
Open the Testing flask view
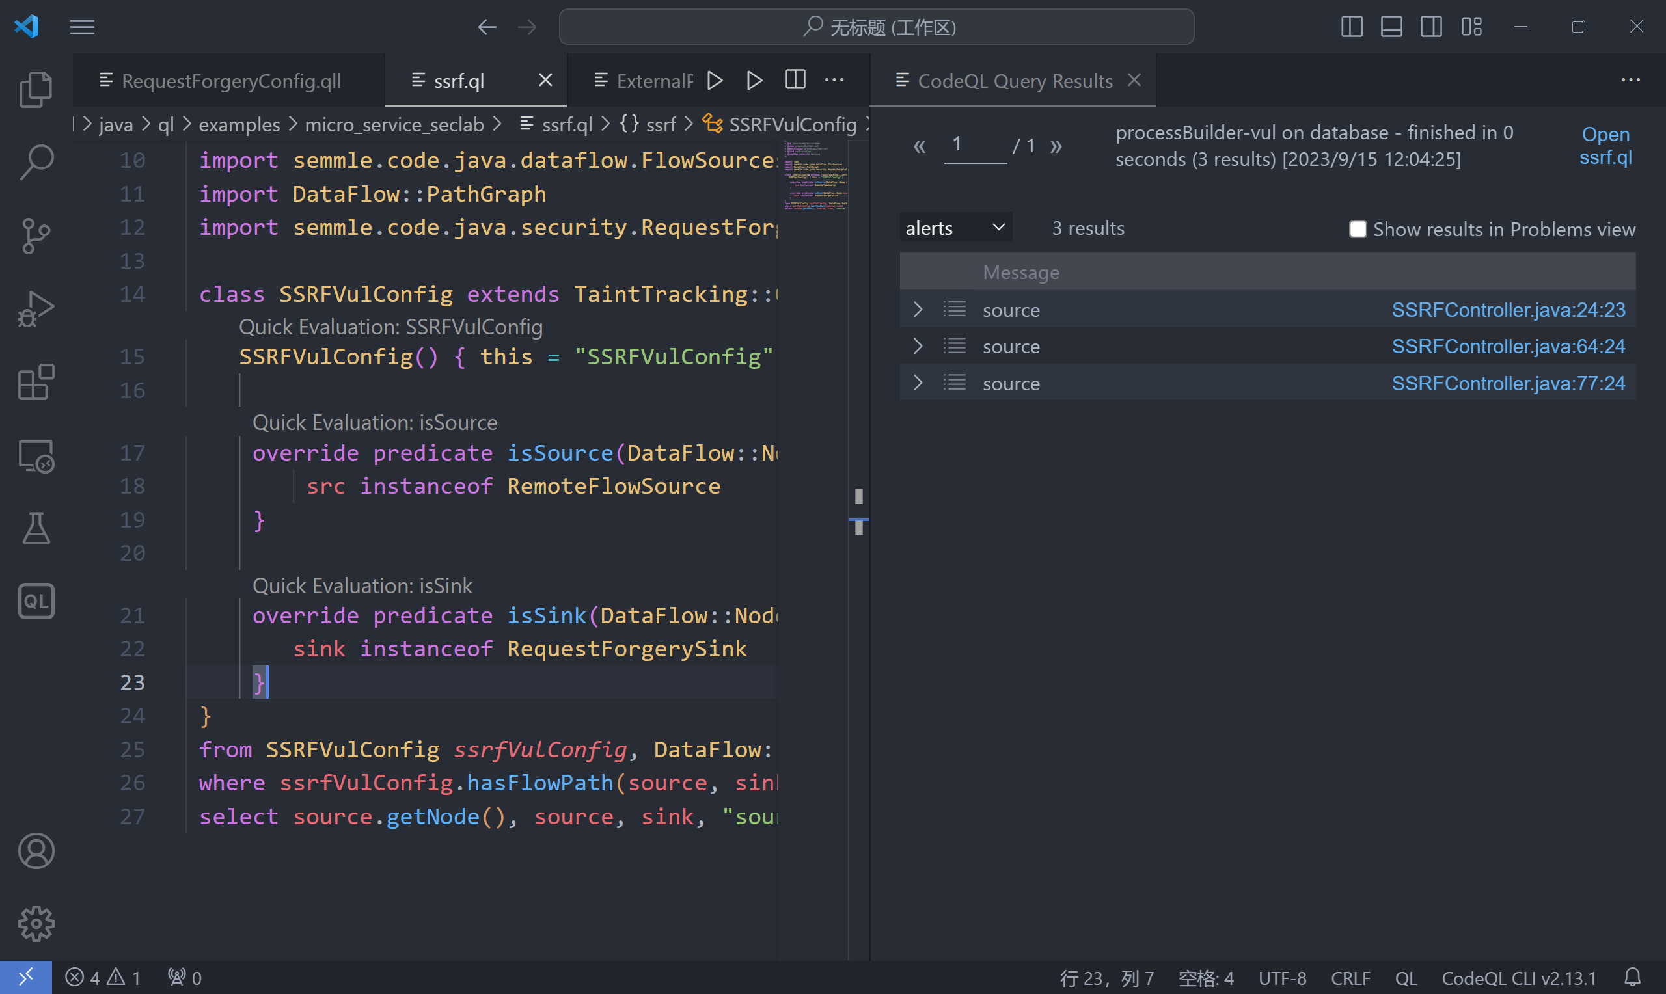[x=36, y=529]
